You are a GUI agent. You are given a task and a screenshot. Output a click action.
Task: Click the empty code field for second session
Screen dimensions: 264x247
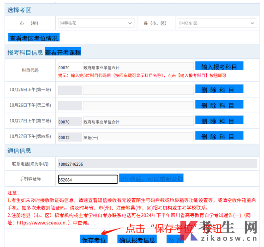pos(70,106)
